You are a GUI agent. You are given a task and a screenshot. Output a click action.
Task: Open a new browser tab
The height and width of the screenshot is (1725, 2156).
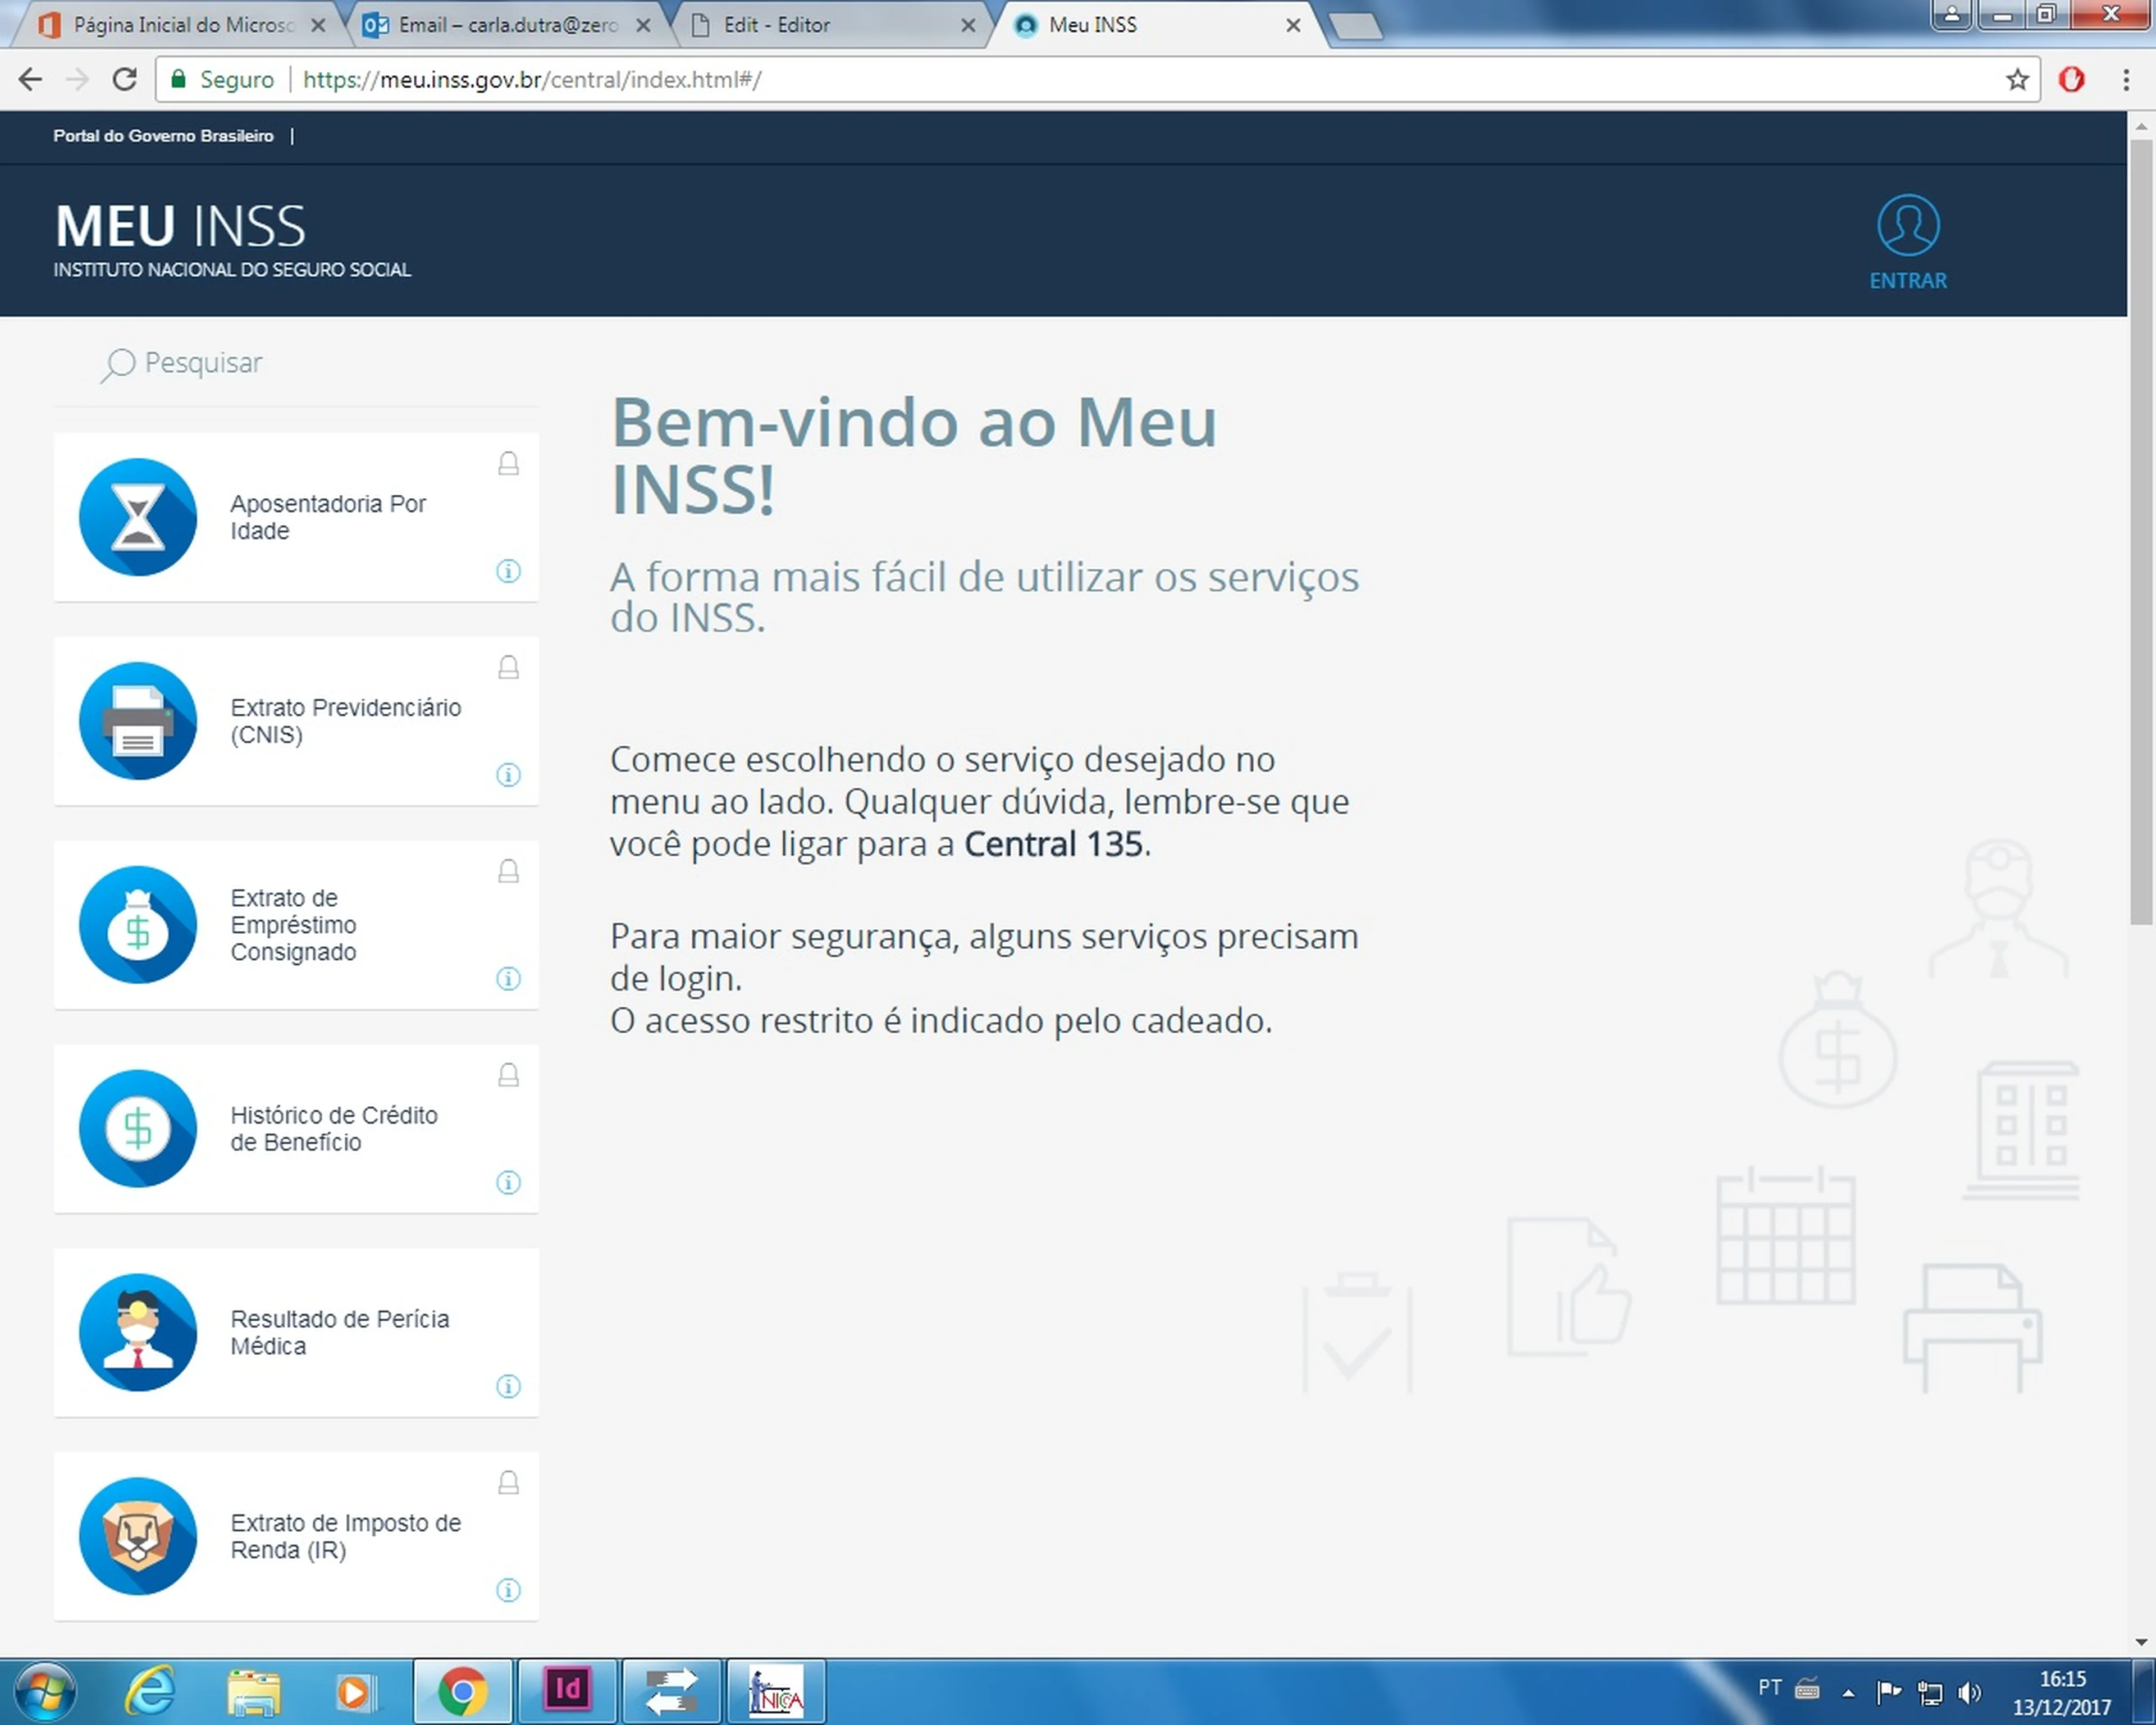[1357, 27]
